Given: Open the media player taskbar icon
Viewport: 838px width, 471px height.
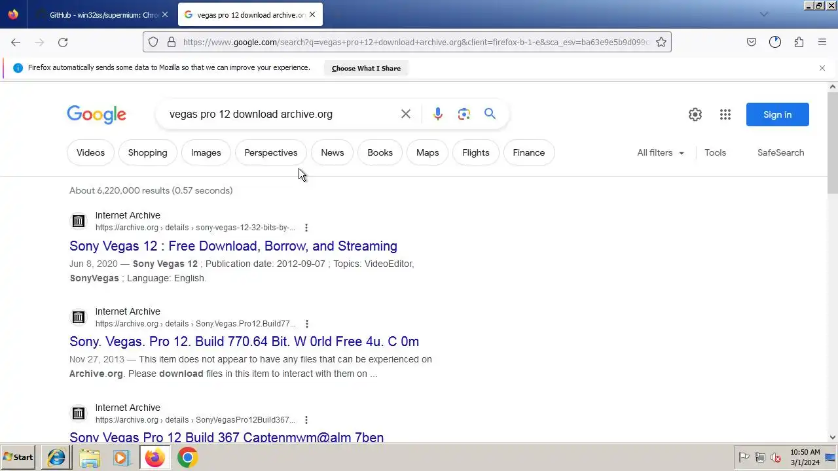Looking at the screenshot, I should [x=121, y=457].
